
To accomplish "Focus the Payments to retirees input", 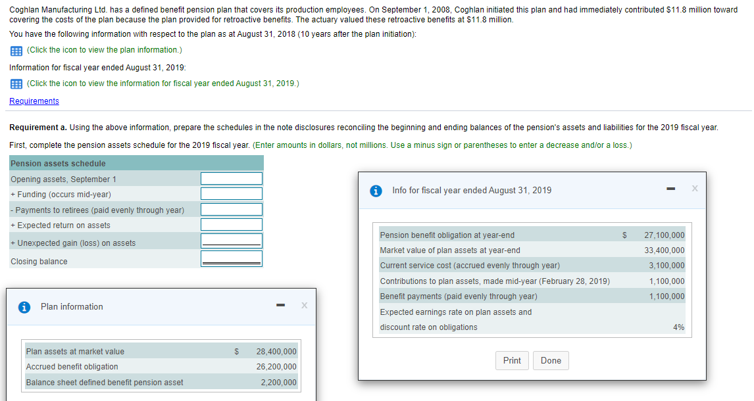I will (x=232, y=210).
